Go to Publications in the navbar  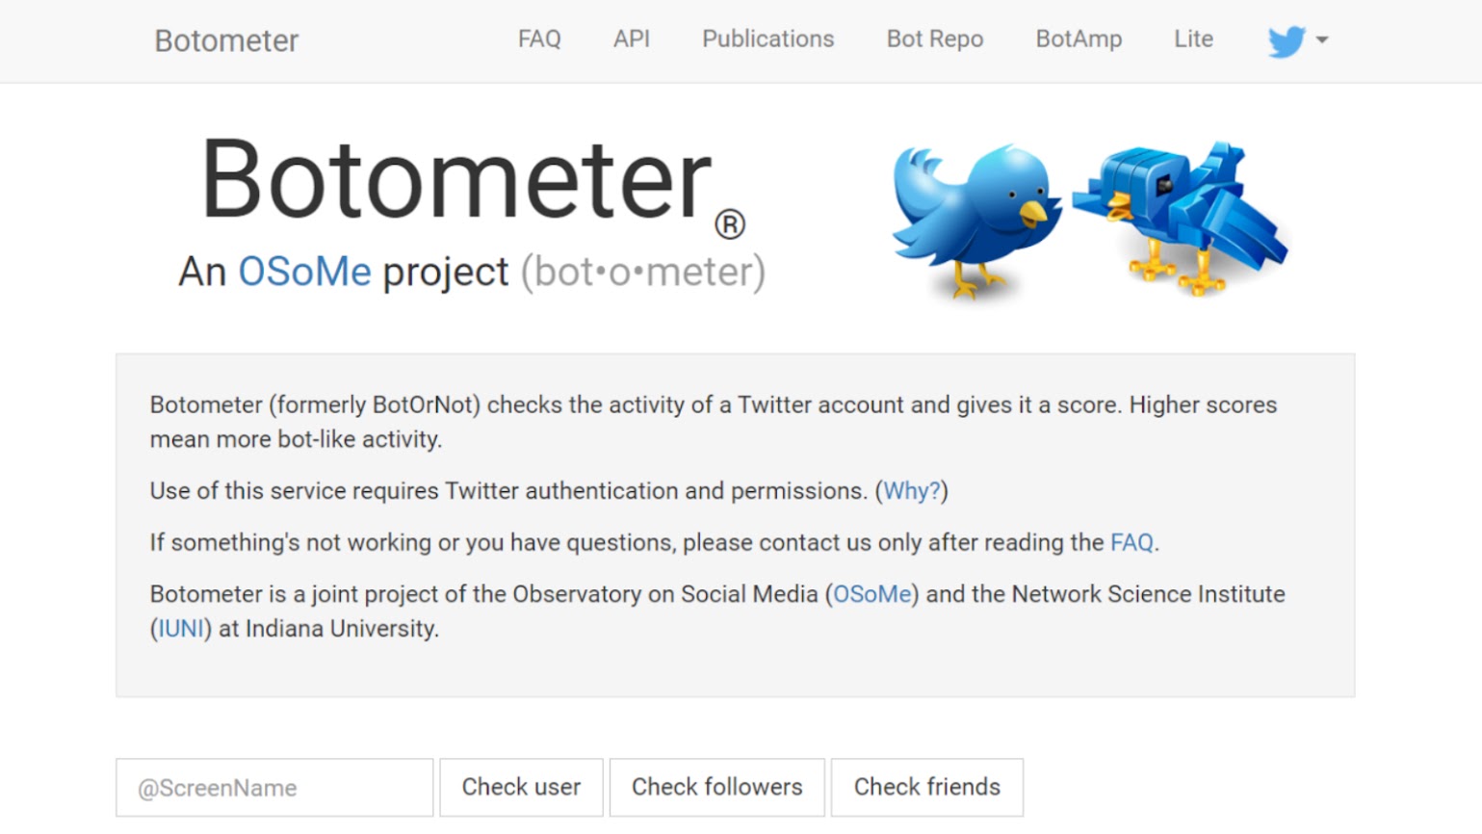coord(768,39)
